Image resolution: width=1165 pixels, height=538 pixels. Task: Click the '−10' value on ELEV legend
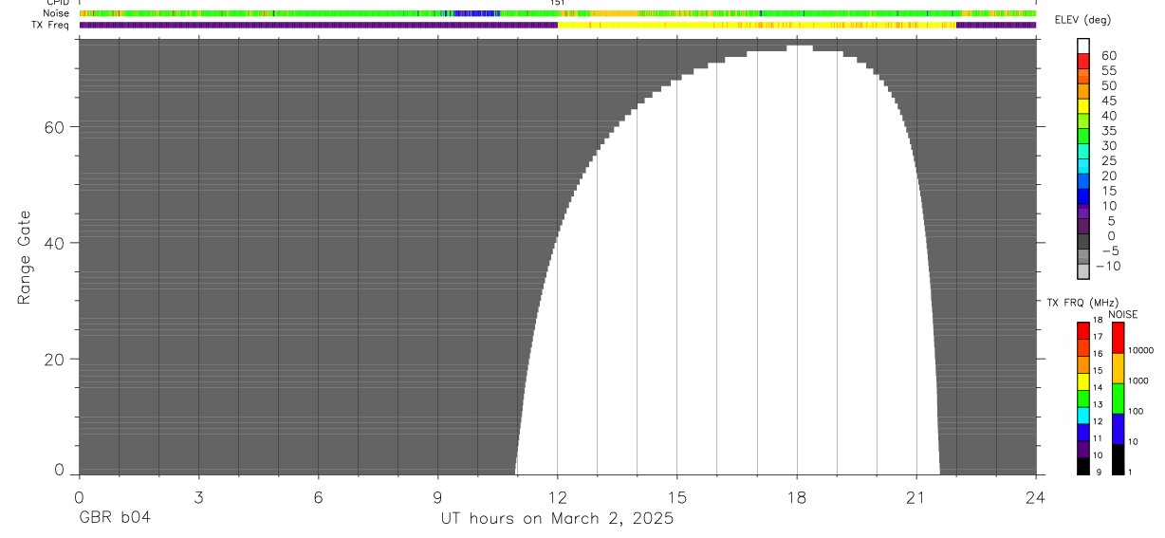point(1107,267)
